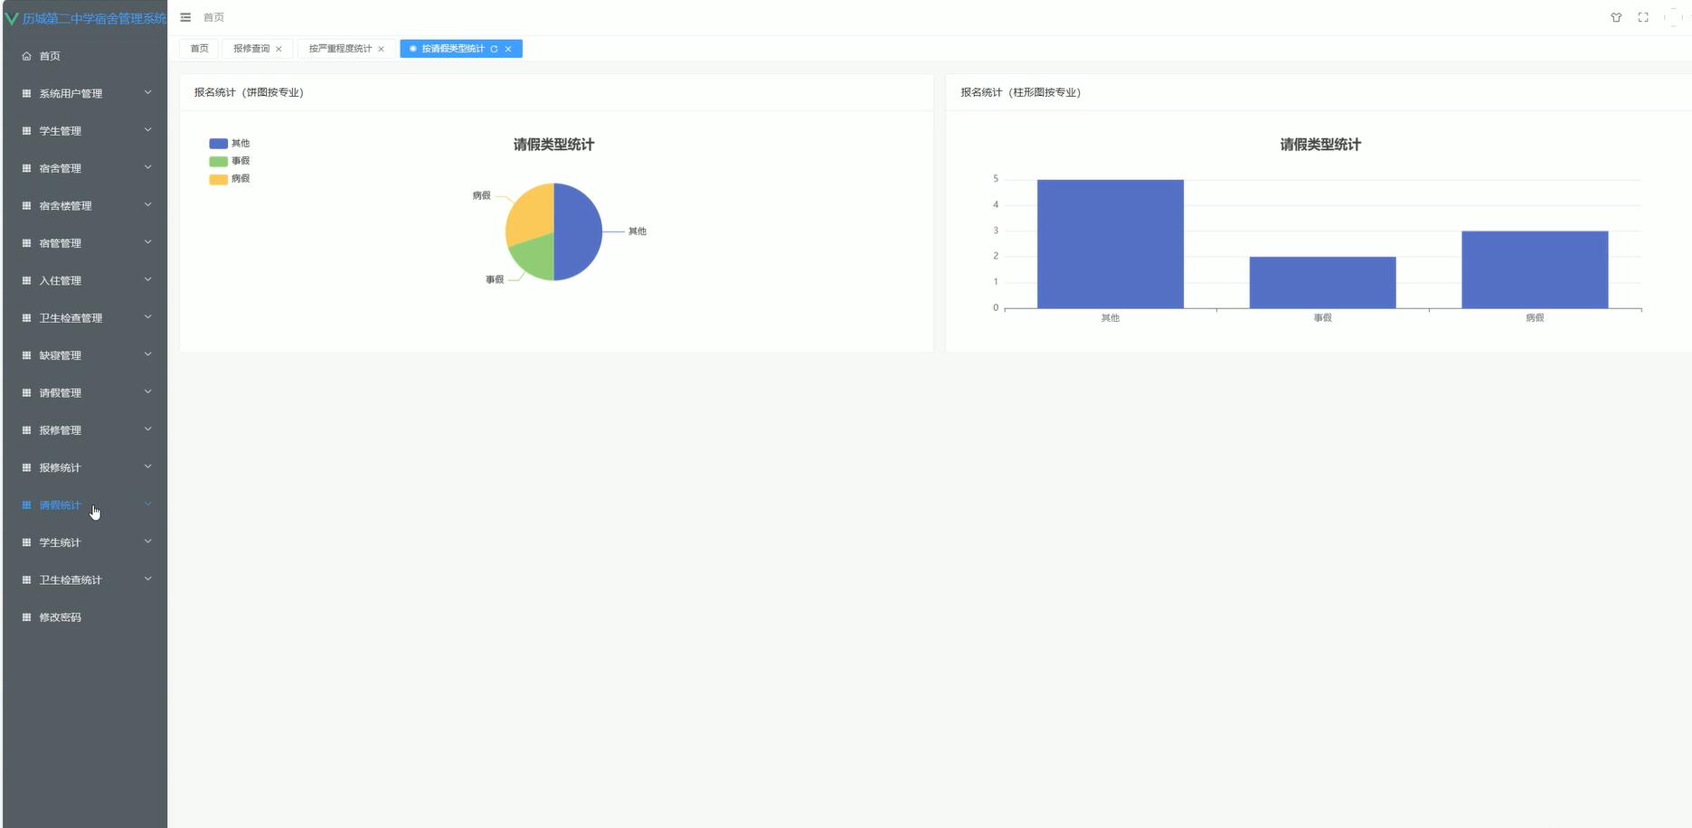Close the 报修查询 tab
This screenshot has width=1692, height=828.
279,49
